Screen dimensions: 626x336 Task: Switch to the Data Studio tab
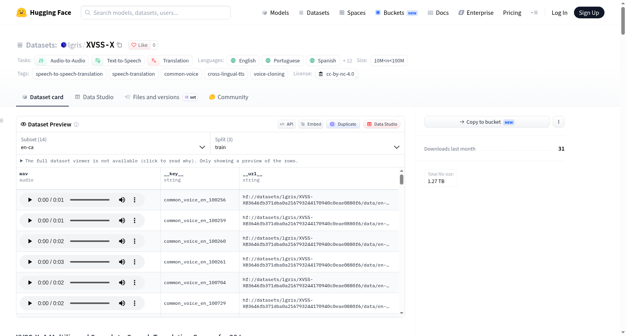[94, 97]
